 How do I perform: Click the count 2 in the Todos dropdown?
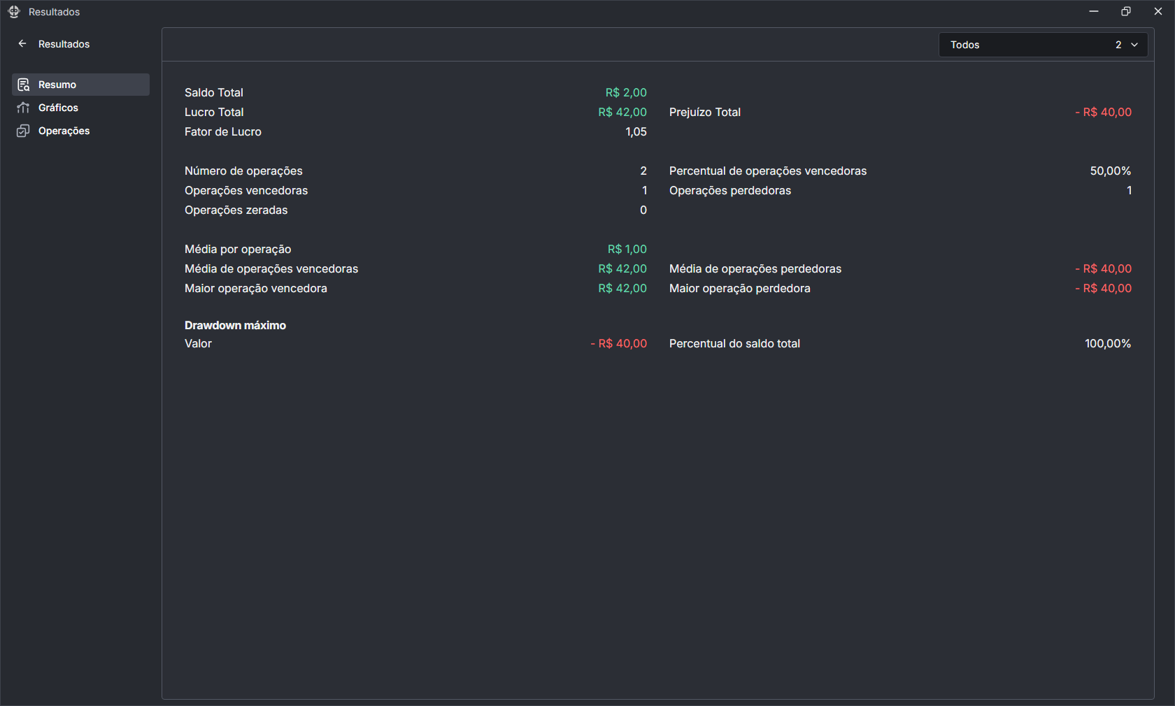coord(1118,45)
